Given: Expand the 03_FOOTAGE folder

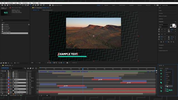Looking at the screenshot, I should coord(1,28).
